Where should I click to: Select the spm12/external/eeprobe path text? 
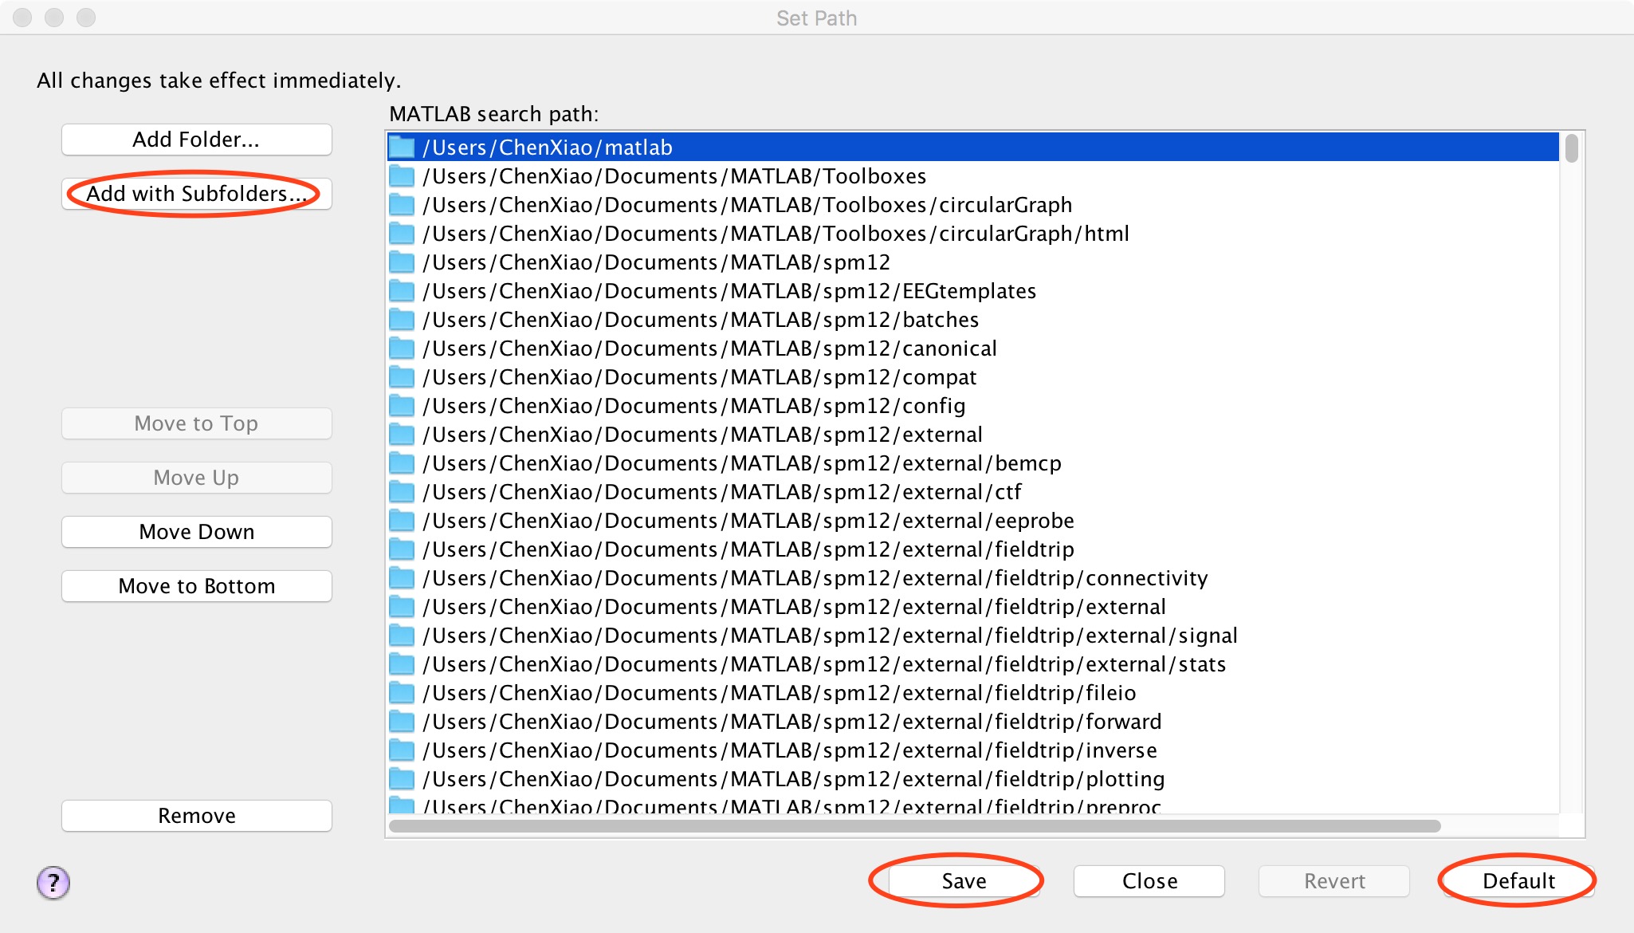point(748,521)
